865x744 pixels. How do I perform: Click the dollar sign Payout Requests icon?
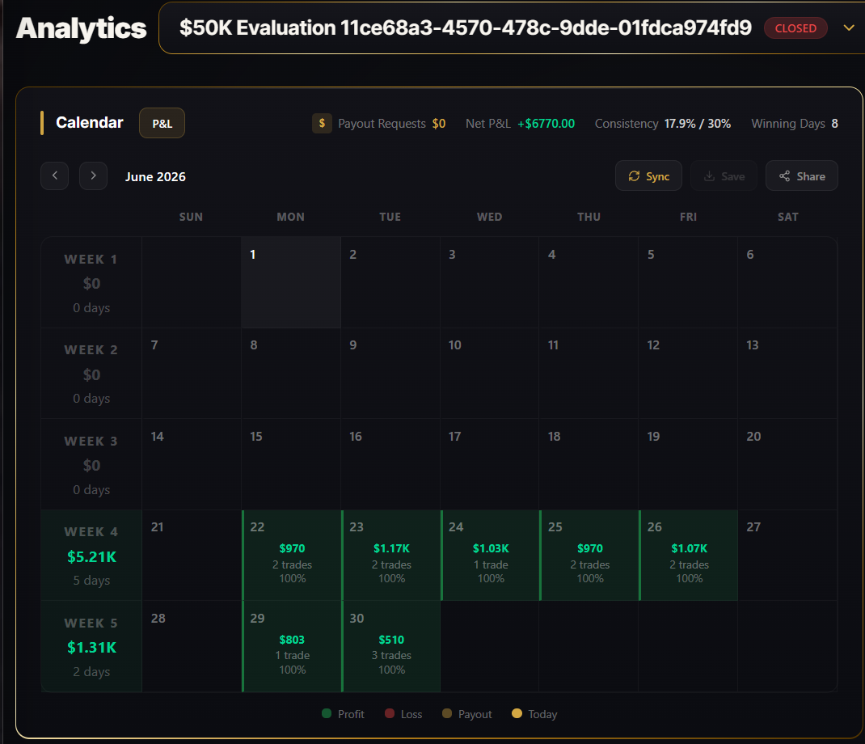tap(323, 123)
